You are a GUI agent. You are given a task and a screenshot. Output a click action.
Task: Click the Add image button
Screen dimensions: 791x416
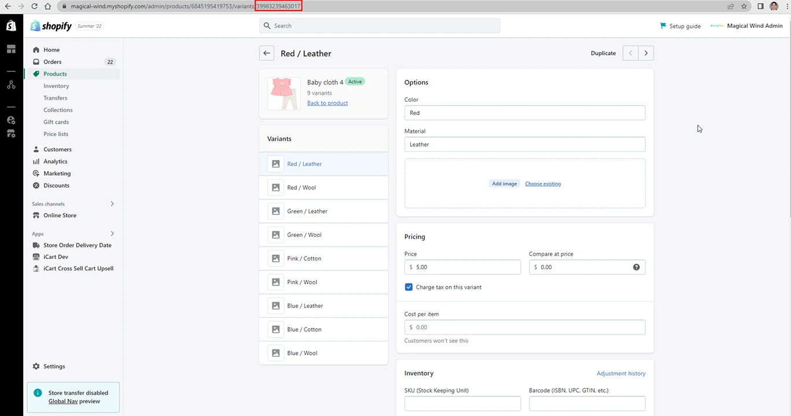[504, 184]
